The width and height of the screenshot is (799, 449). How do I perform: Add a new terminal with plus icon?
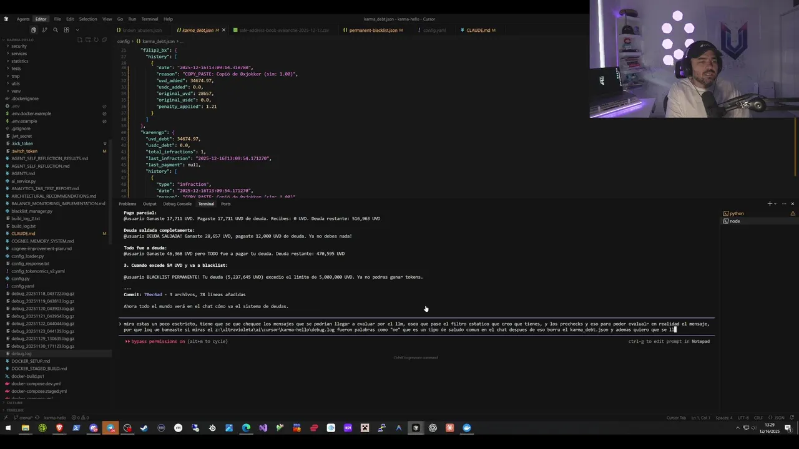pos(770,204)
